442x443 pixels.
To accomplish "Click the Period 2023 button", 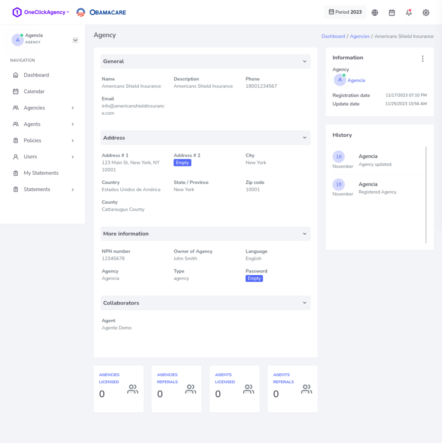I will coord(345,12).
